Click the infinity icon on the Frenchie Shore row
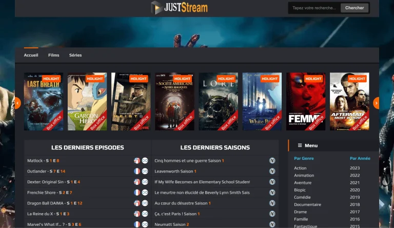Viewport: 394px width, 228px height. pos(145,193)
